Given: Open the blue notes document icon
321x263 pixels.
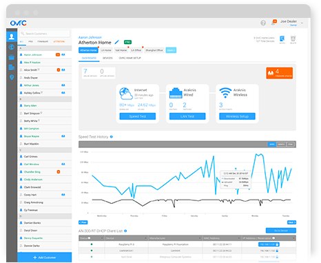Looking at the screenshot, I should pos(282,39).
